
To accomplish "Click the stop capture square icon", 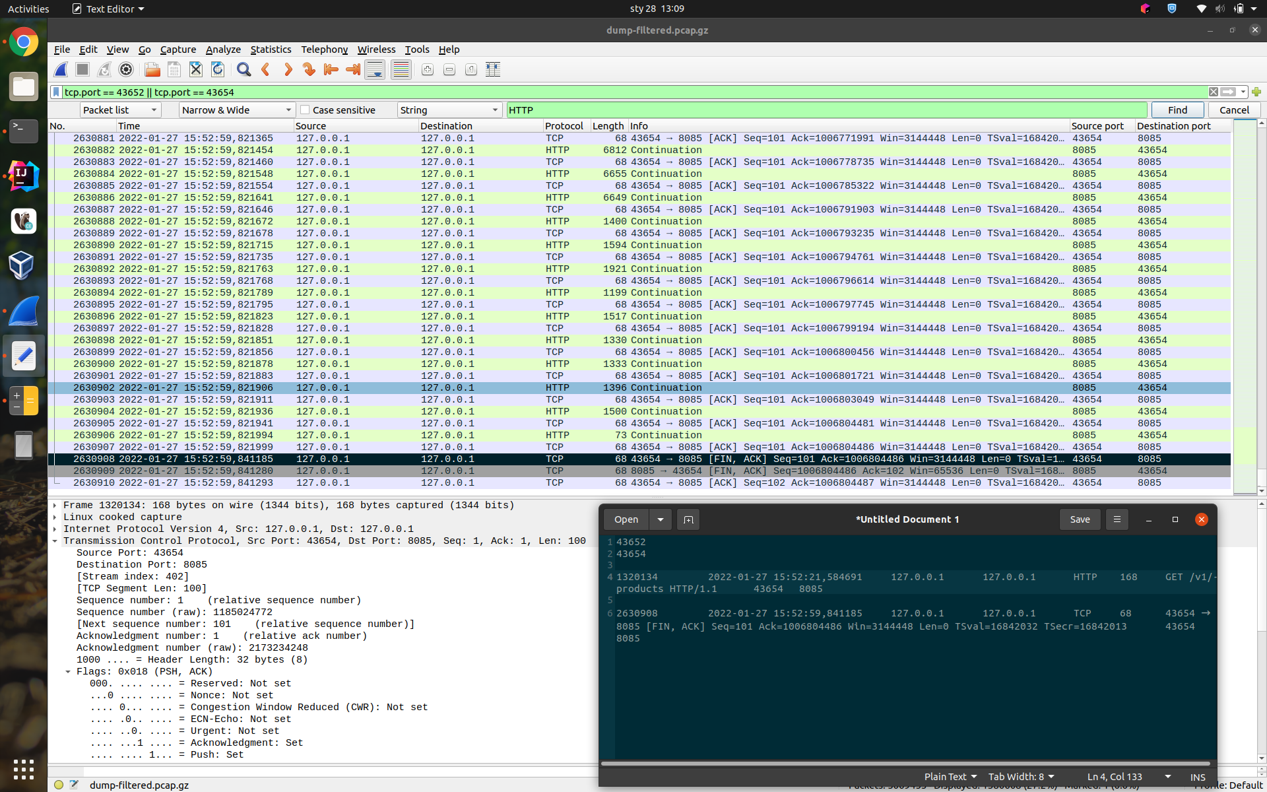I will (x=82, y=69).
